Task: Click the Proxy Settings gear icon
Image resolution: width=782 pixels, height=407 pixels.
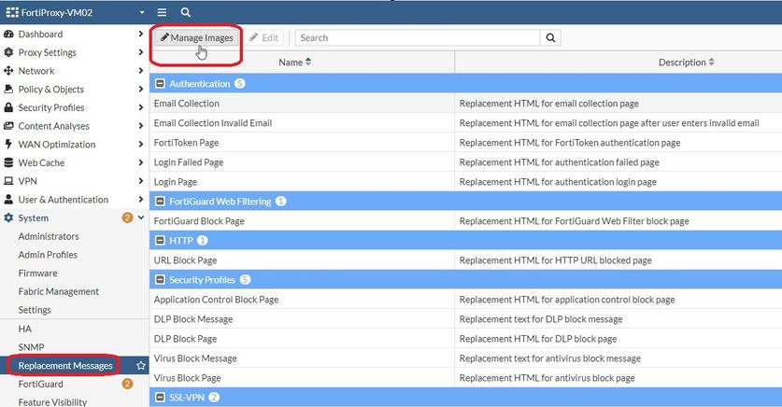Action: [x=8, y=52]
